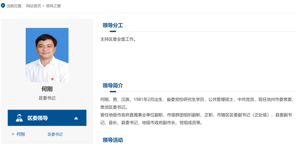This screenshot has height=144, width=296.
Task: Click the location pin icon beside 当前位置
Action: [x=3, y=6]
